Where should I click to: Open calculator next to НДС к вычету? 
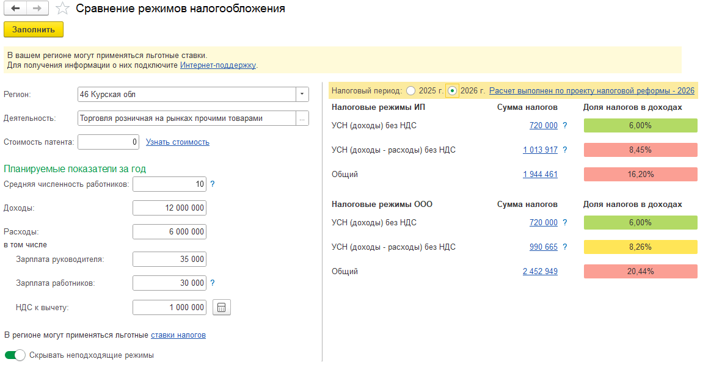click(221, 308)
